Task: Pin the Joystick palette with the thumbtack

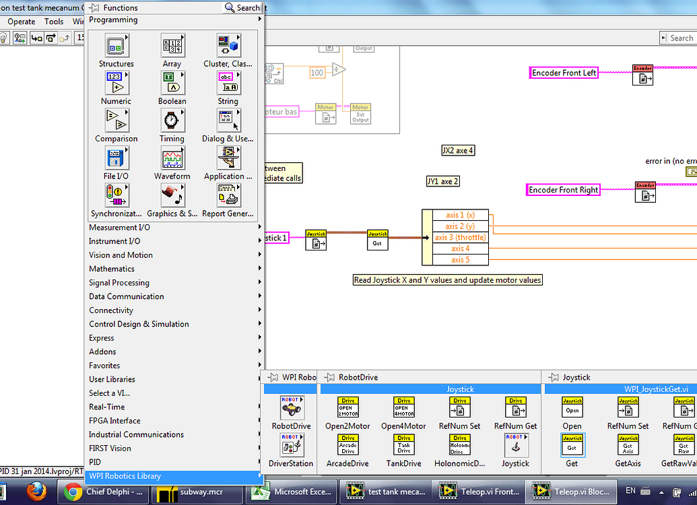Action: (554, 378)
